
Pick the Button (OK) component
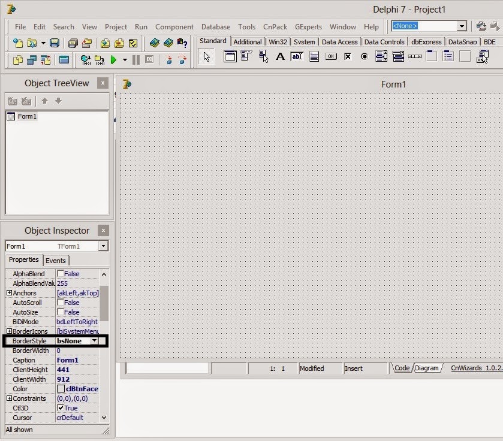pos(331,57)
